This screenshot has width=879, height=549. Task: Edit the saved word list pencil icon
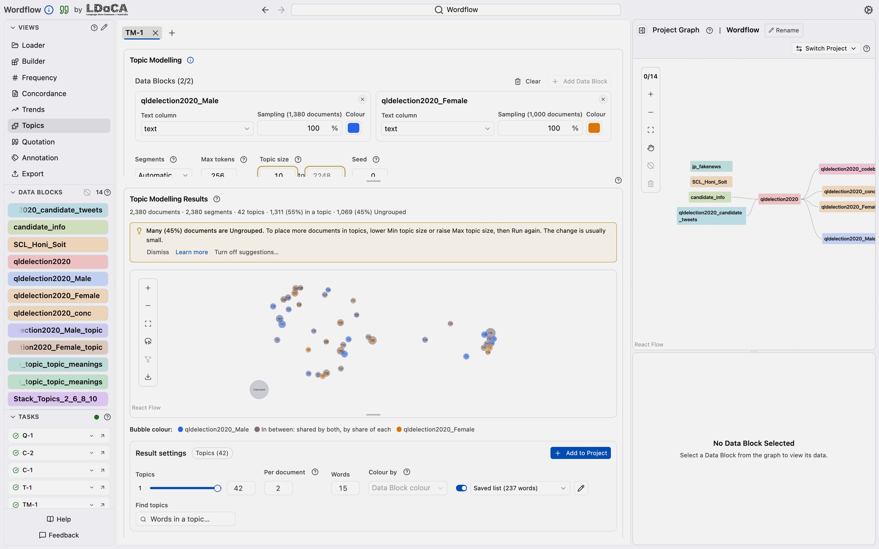(581, 488)
